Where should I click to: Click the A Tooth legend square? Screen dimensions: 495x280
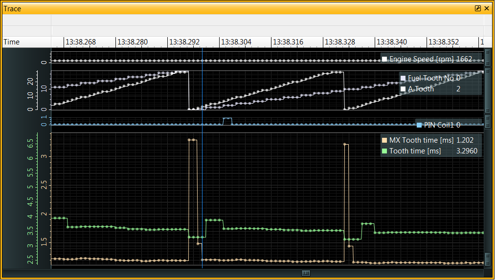pyautogui.click(x=403, y=89)
